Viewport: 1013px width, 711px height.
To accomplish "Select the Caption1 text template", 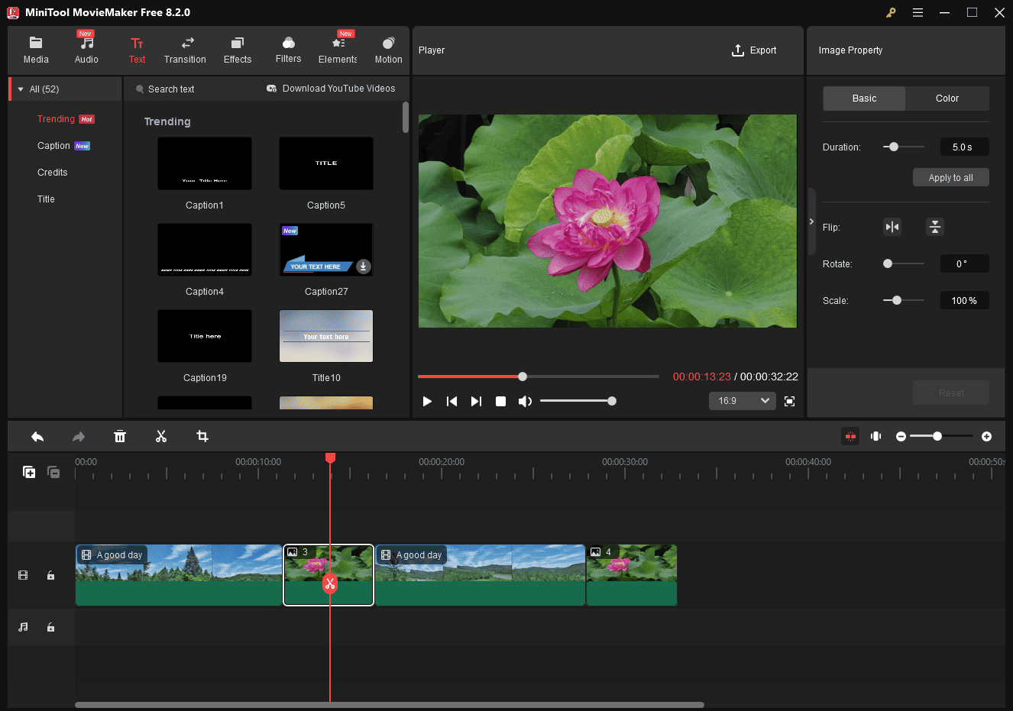I will point(205,163).
